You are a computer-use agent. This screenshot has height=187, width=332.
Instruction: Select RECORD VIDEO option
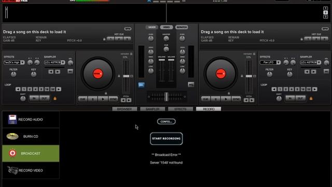[31, 170]
